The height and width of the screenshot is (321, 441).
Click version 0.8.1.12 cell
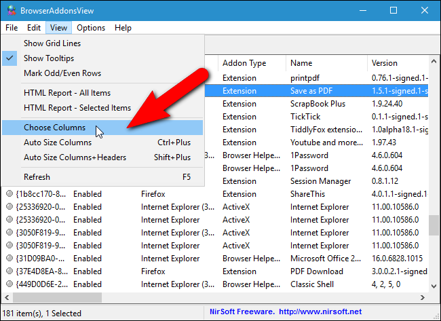coord(385,181)
